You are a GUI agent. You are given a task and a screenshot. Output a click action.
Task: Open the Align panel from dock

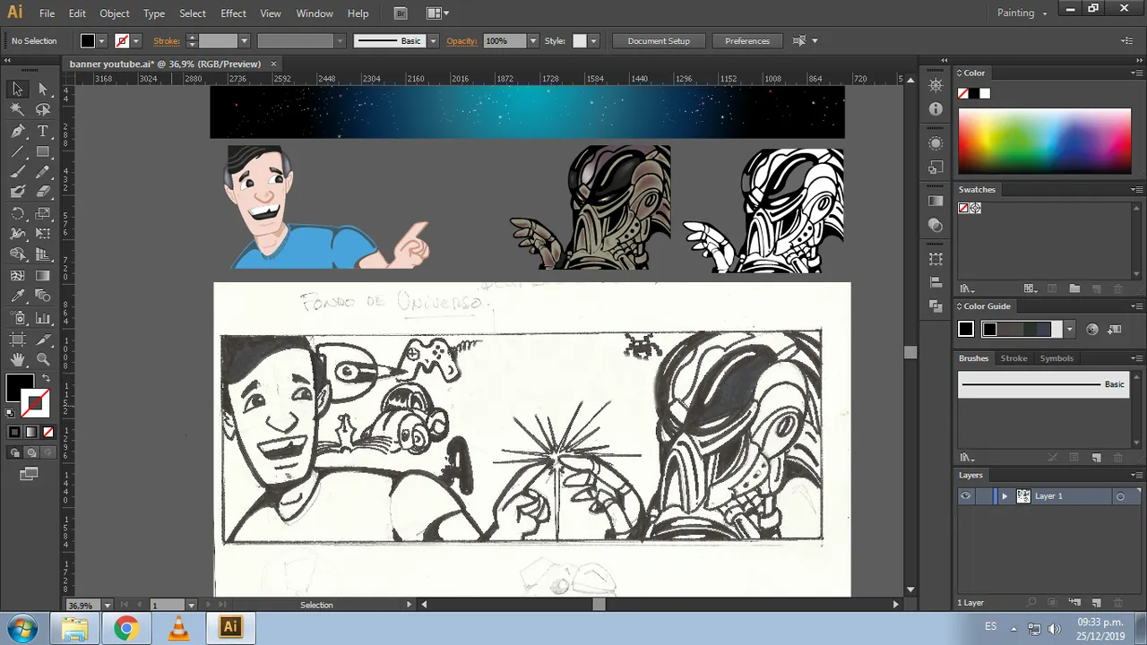[x=936, y=282]
